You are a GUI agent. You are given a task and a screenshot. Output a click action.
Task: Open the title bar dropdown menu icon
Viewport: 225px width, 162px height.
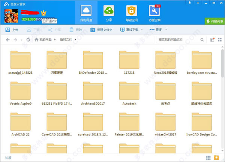[198, 3]
